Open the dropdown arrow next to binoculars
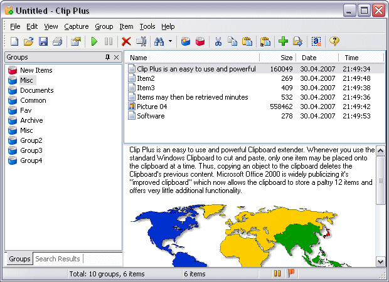389x282 pixels. click(171, 41)
